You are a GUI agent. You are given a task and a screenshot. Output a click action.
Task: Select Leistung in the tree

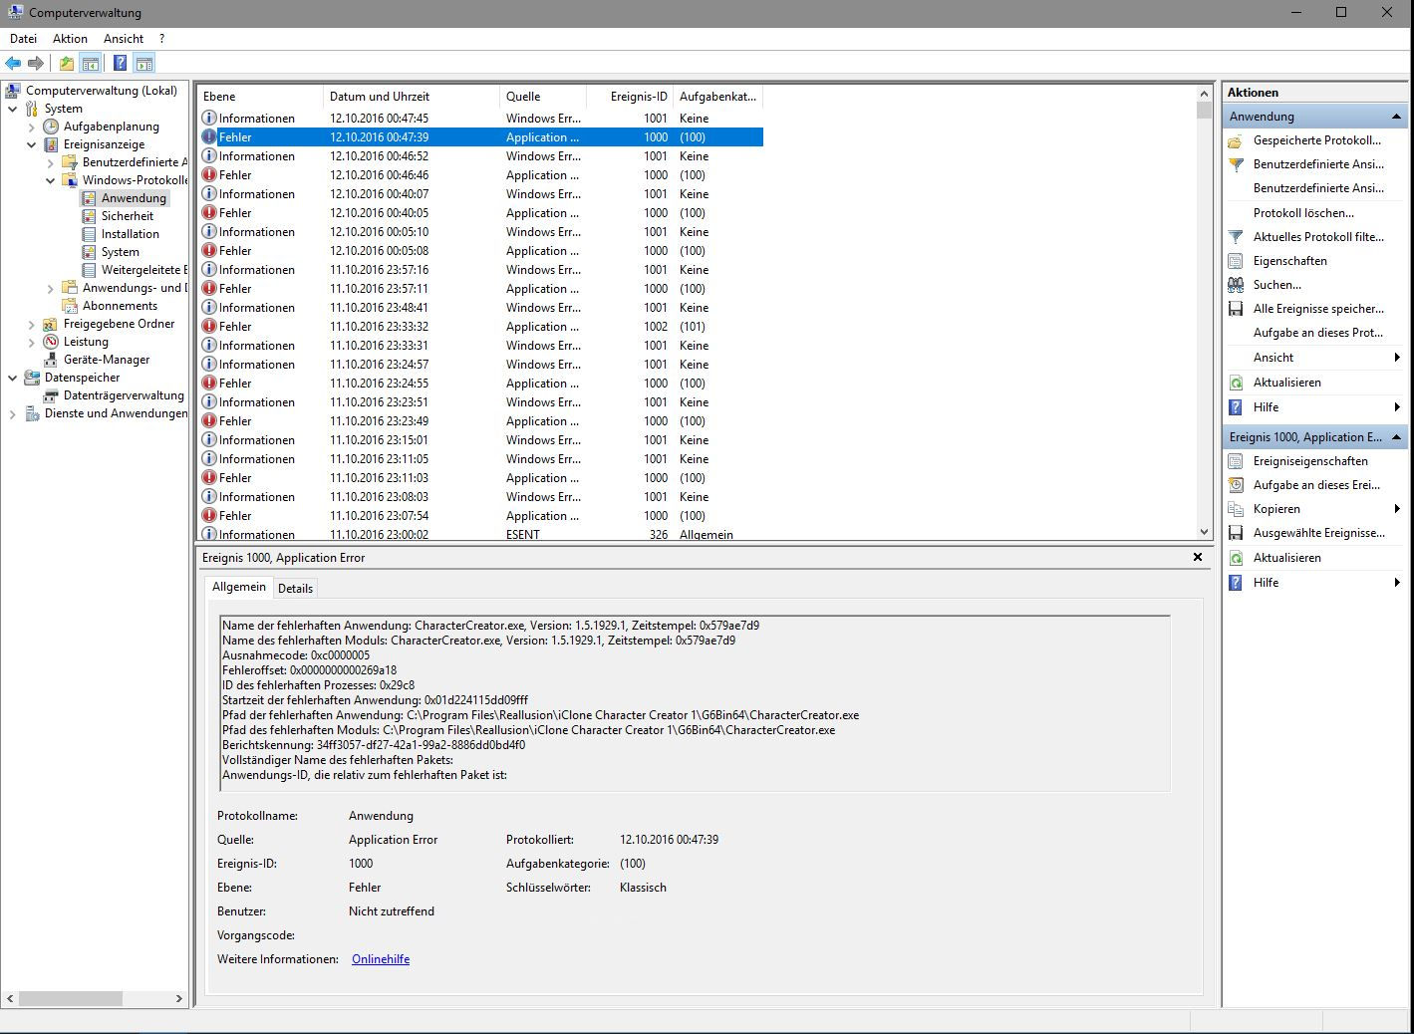pos(86,342)
